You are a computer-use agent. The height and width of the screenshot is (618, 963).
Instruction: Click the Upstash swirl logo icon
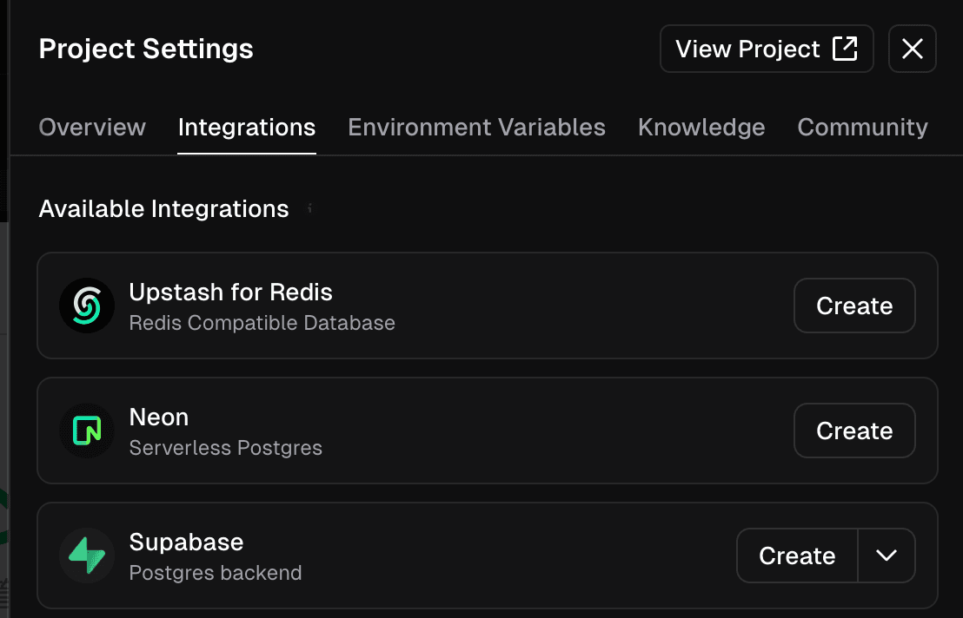[x=87, y=306]
